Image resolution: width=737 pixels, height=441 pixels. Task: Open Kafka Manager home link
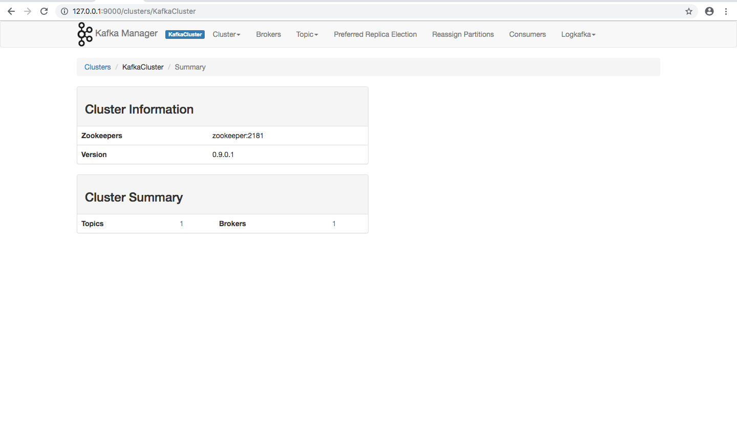pyautogui.click(x=126, y=33)
